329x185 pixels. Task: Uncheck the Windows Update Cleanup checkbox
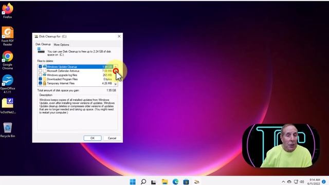(x=40, y=67)
